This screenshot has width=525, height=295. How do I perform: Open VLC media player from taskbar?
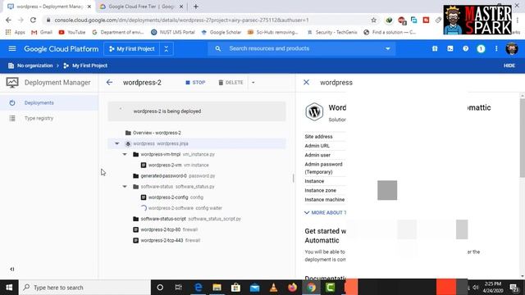click(273, 288)
